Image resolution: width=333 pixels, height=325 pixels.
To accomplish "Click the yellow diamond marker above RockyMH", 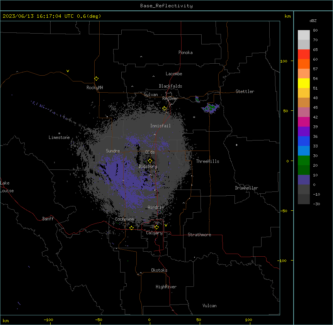I will click(x=97, y=79).
